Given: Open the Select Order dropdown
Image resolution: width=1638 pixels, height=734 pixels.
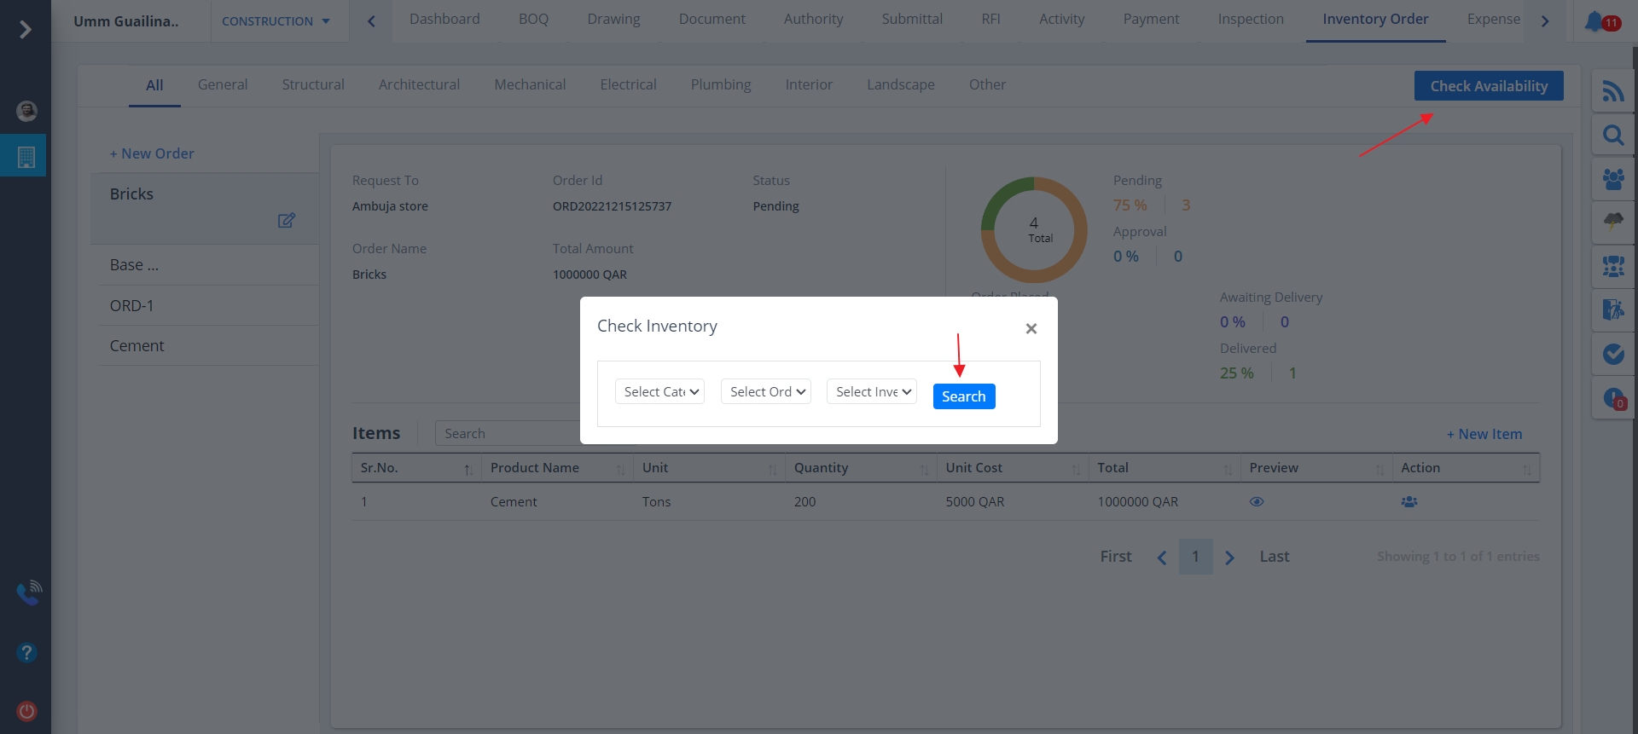Looking at the screenshot, I should click(765, 392).
